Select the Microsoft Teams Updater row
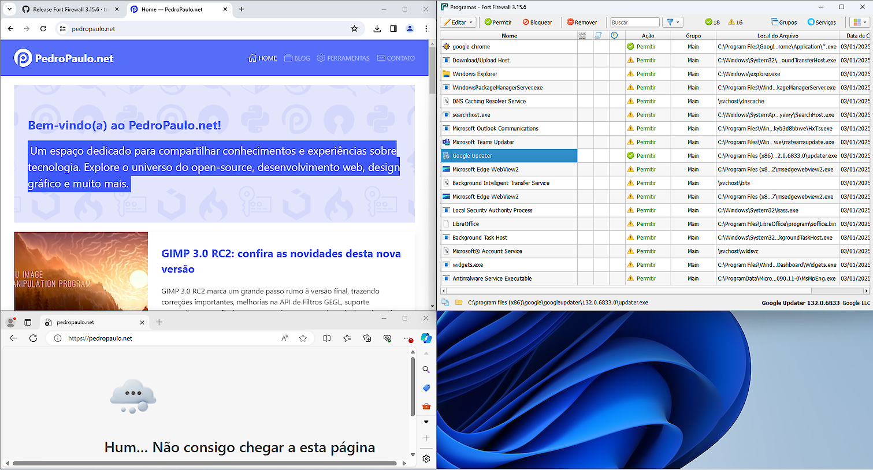The height and width of the screenshot is (470, 873). (x=655, y=142)
